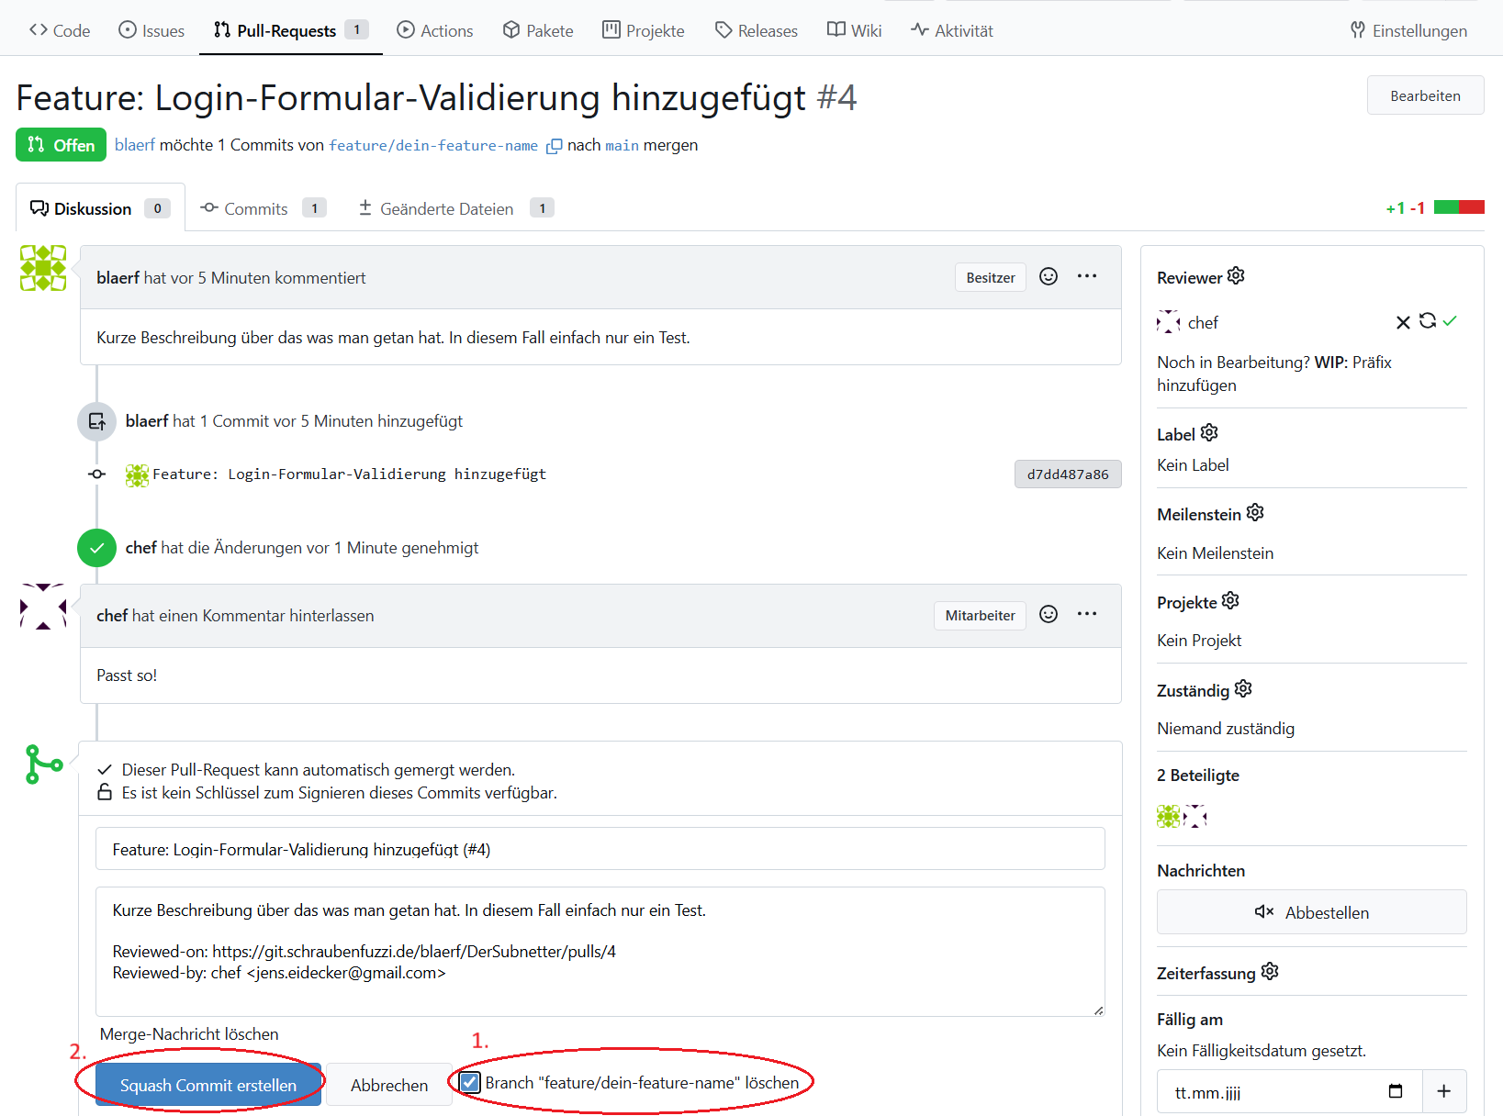Open commit hash d7dd487a86
1503x1116 pixels.
[x=1067, y=474]
